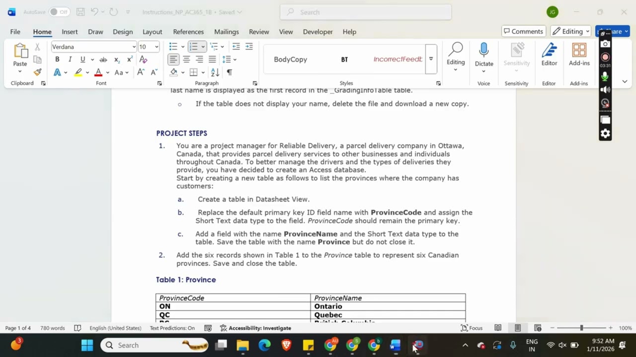Click the Paste clipboard icon

tap(20, 51)
